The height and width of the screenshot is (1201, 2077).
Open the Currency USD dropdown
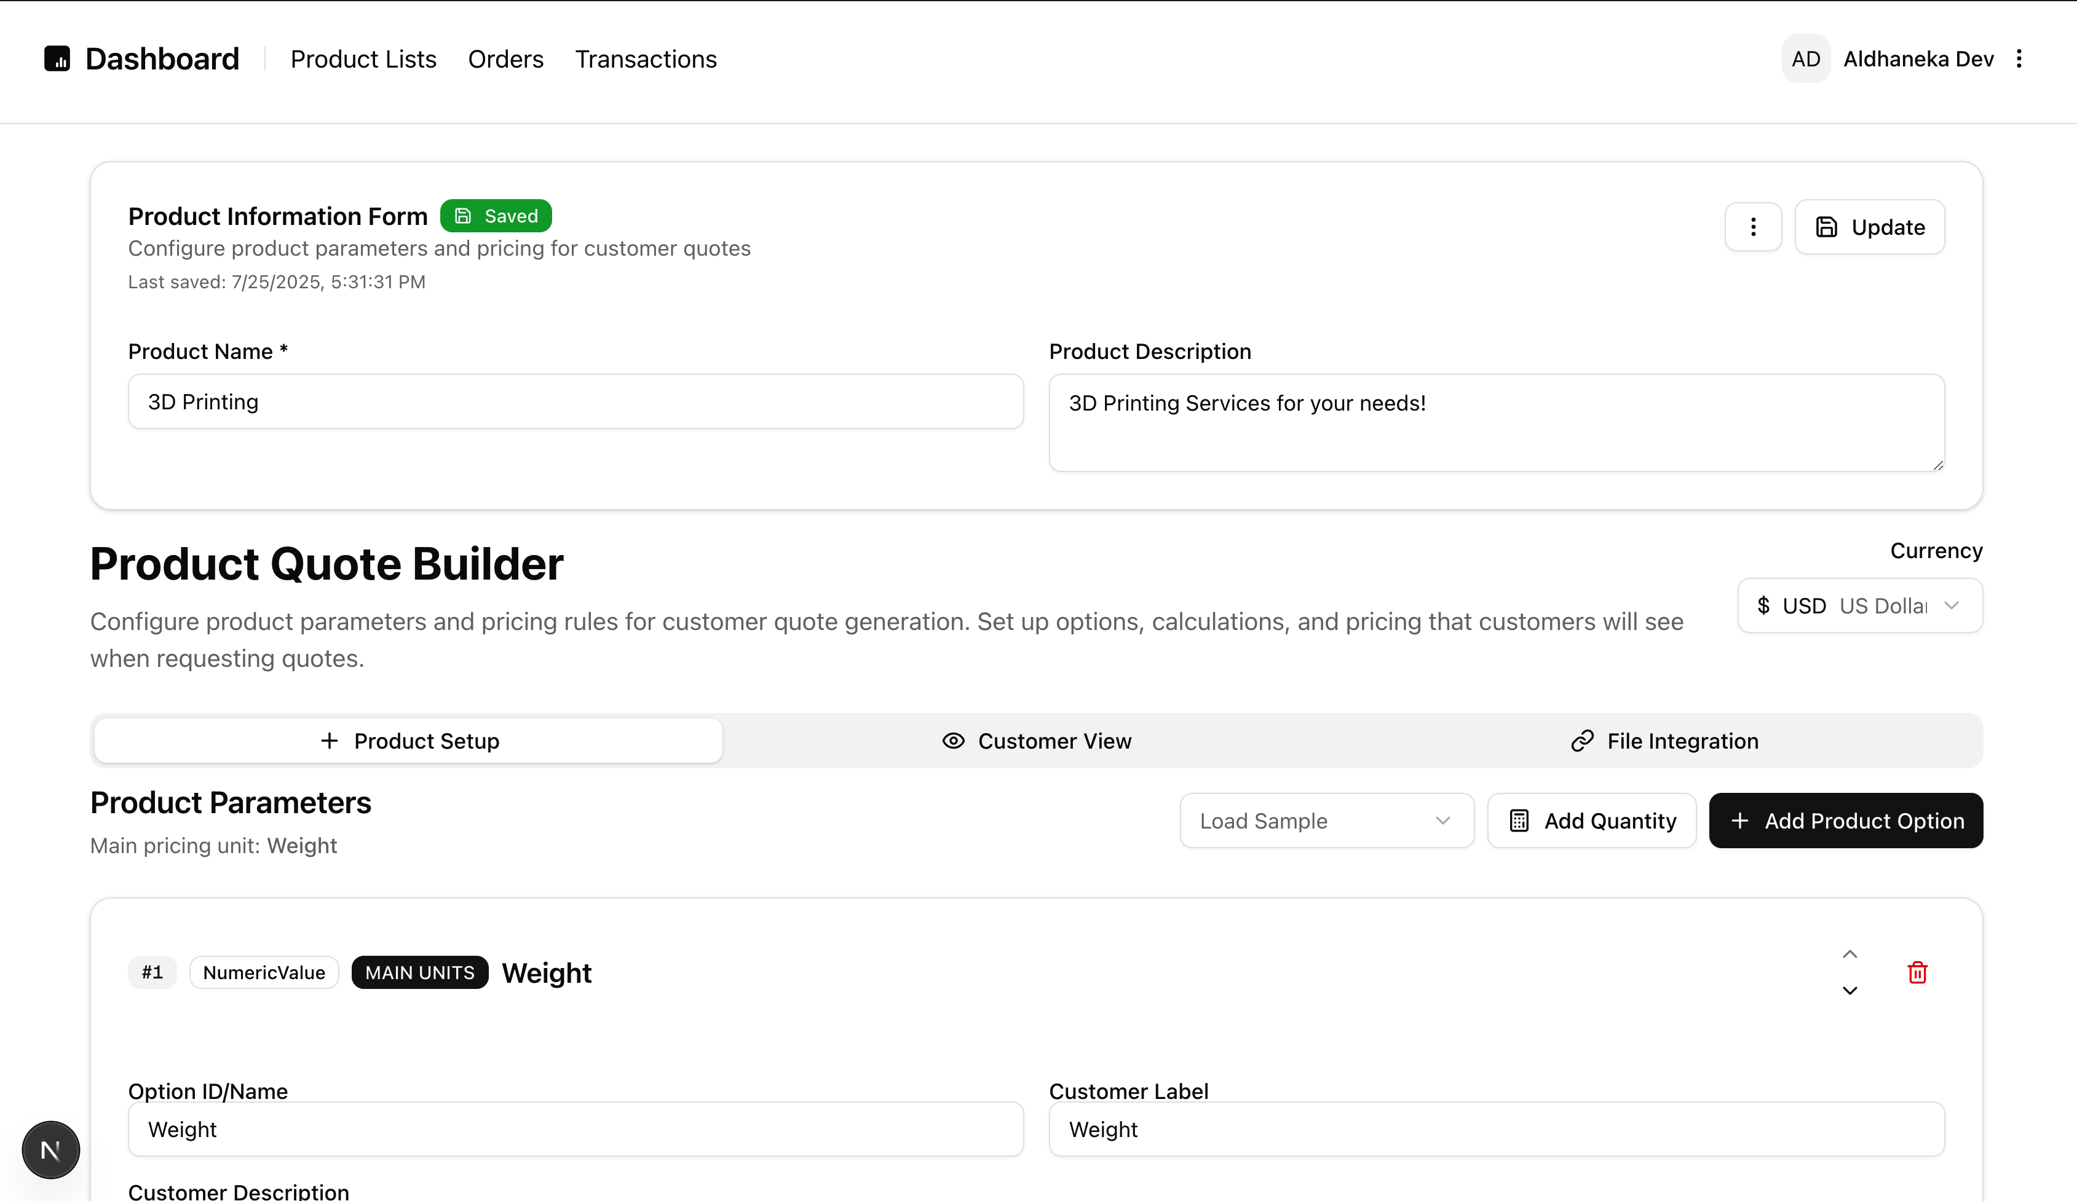pyautogui.click(x=1859, y=605)
